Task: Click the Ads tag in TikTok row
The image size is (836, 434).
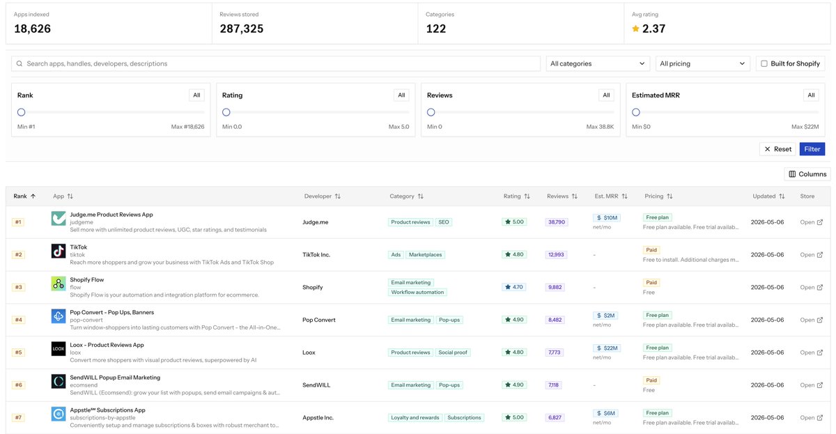Action: [396, 255]
